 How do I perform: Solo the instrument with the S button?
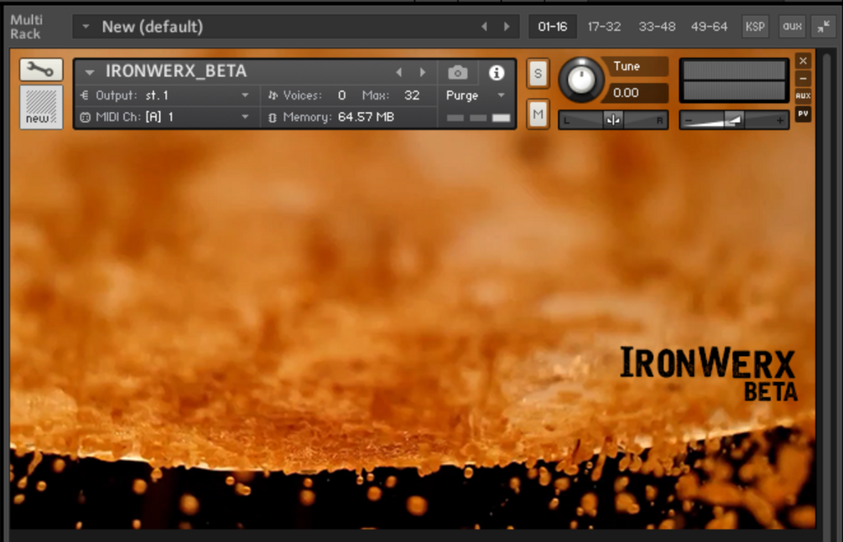pyautogui.click(x=538, y=74)
